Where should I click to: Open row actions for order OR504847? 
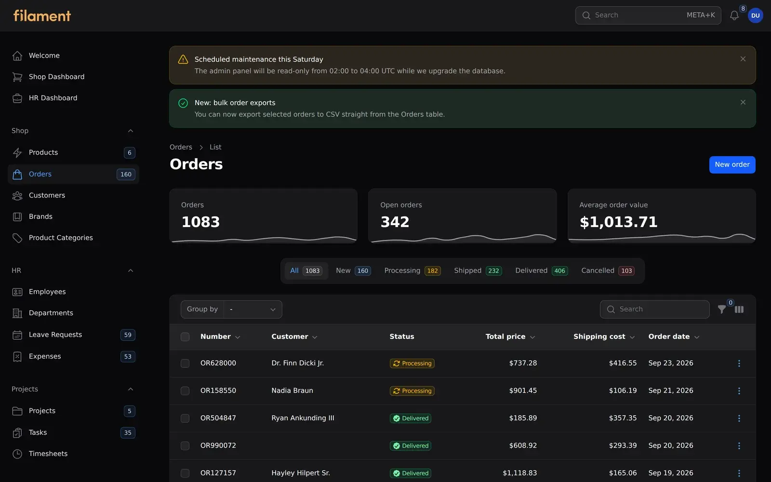tap(739, 418)
